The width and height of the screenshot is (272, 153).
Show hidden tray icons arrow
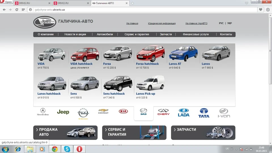(x=236, y=149)
